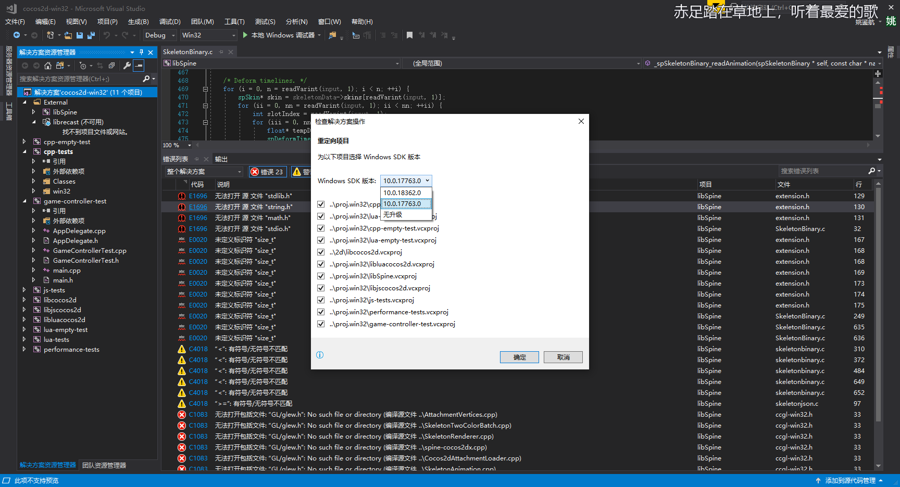The width and height of the screenshot is (900, 487).
Task: Open the error list scope dropdown
Action: (204, 172)
